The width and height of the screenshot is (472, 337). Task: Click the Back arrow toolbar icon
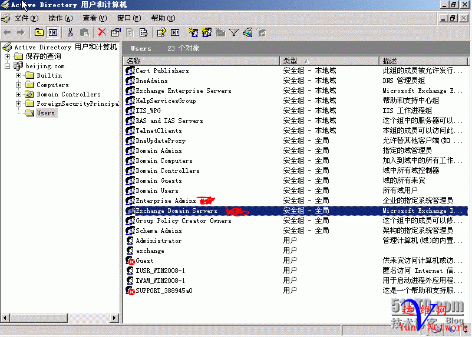click(x=7, y=32)
